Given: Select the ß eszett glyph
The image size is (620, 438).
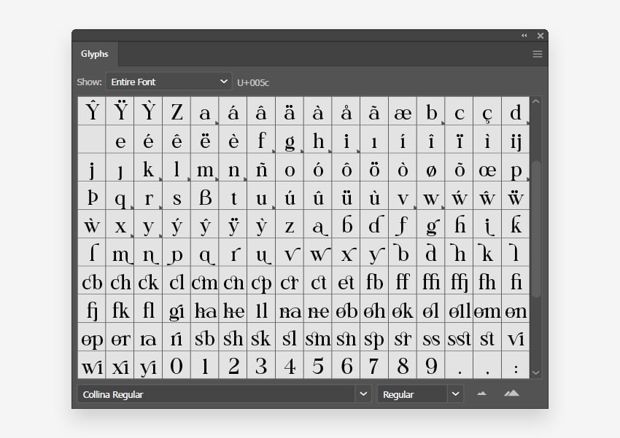Looking at the screenshot, I should tap(205, 197).
